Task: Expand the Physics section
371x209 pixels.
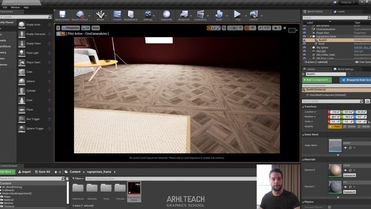Action: tap(303, 202)
